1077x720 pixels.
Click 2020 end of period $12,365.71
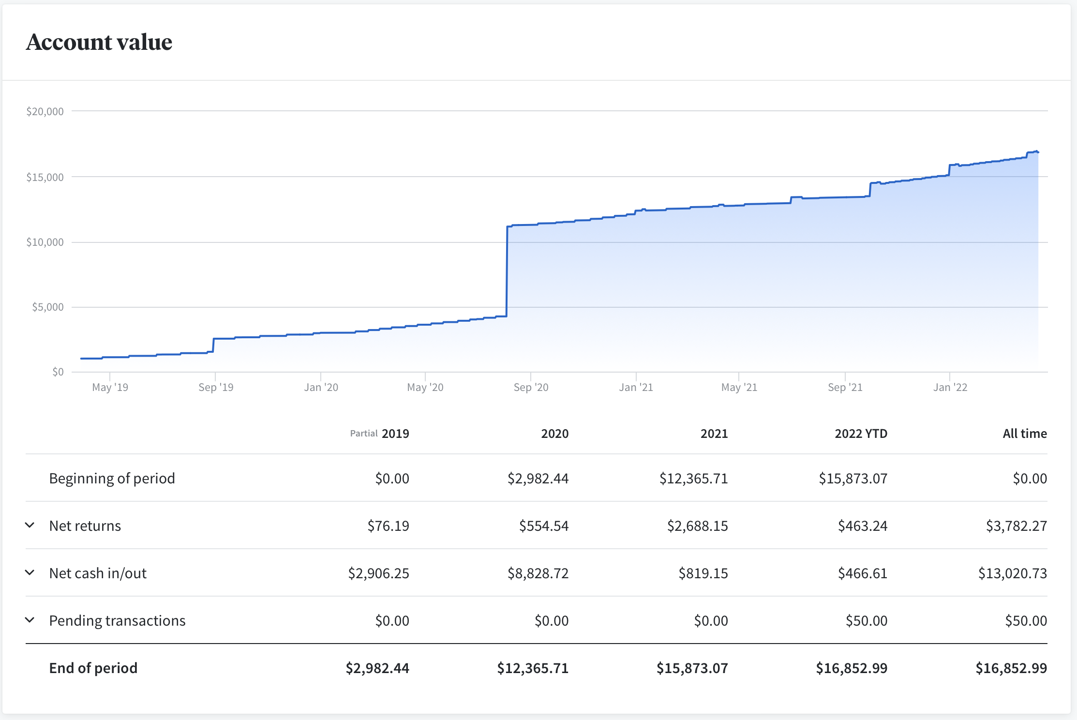(533, 668)
